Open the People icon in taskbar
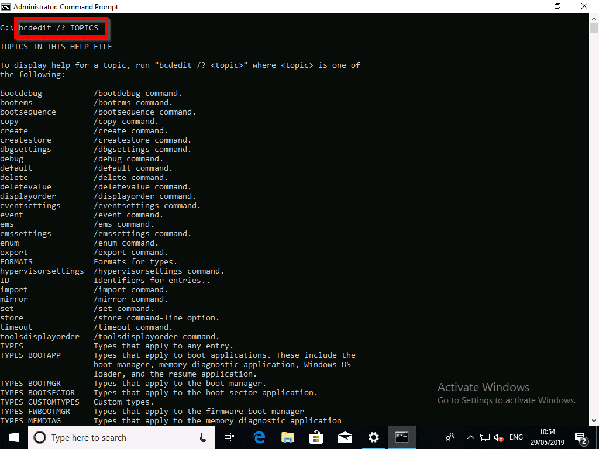This screenshot has height=449, width=599. pos(450,437)
